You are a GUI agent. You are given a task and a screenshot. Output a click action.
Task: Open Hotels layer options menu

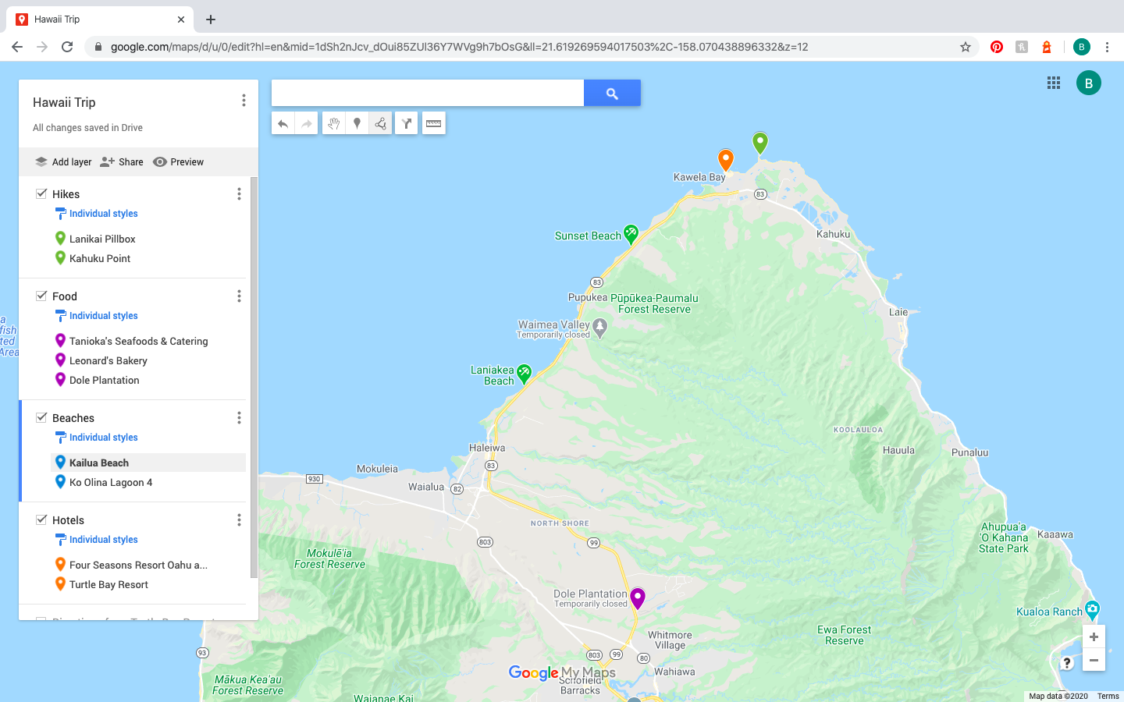[x=239, y=520]
